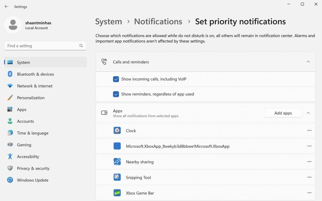Collapse the Apps section
The width and height of the screenshot is (322, 201).
coord(308,113)
